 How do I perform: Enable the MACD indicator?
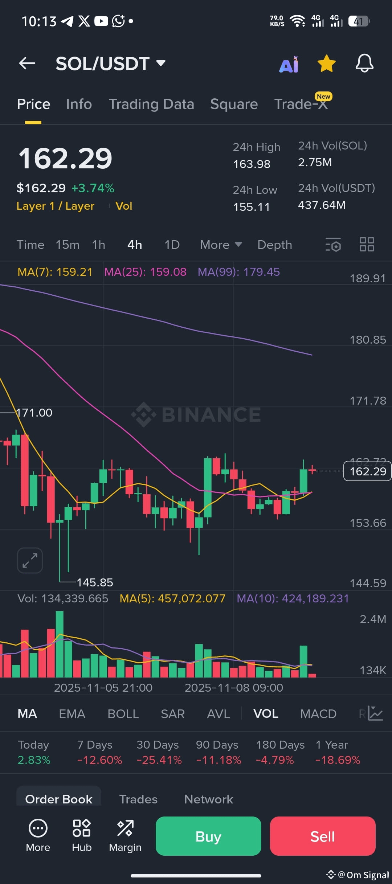pos(318,714)
